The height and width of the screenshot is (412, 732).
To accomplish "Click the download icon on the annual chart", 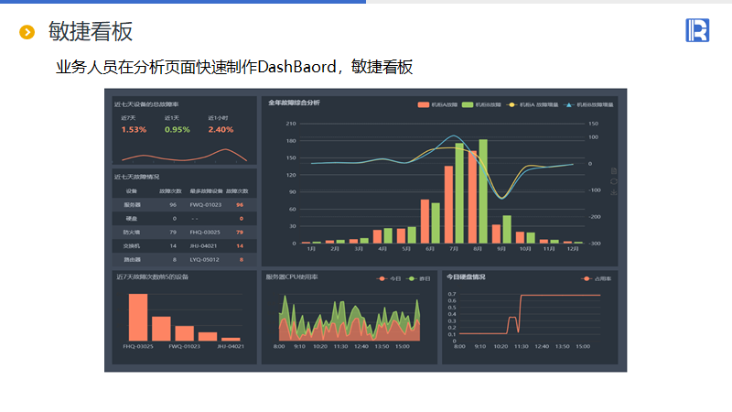I will point(614,191).
